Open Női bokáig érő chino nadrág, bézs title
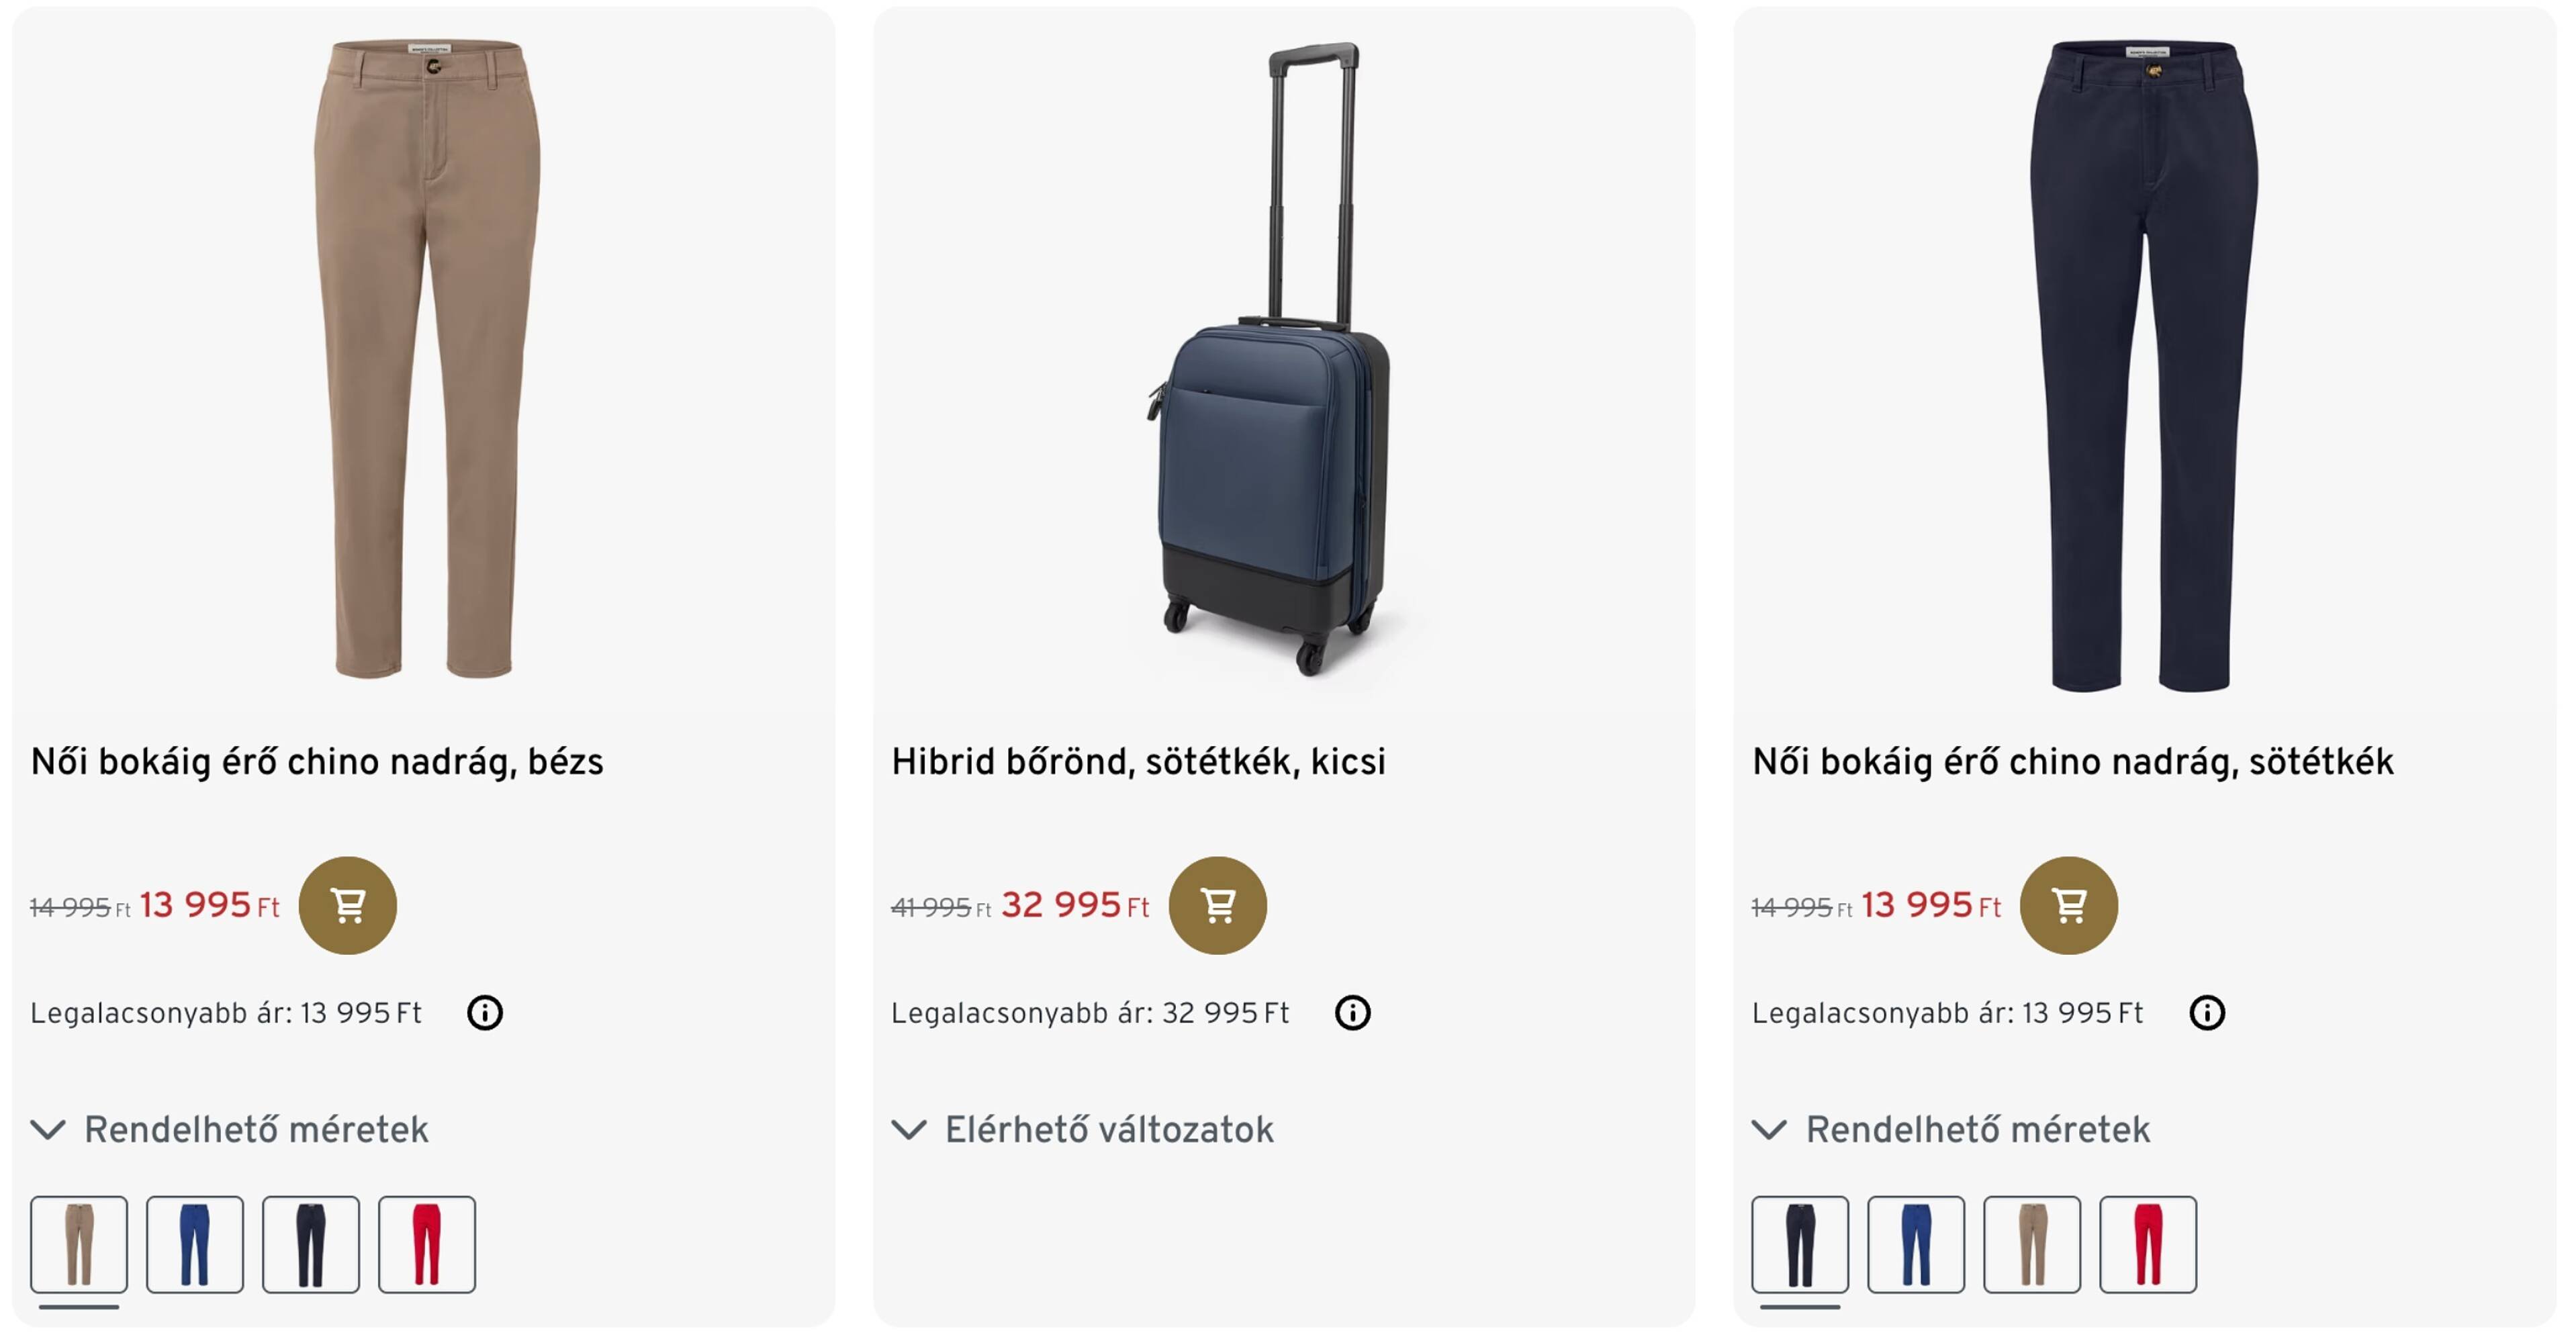2576x1343 pixels. coord(317,762)
